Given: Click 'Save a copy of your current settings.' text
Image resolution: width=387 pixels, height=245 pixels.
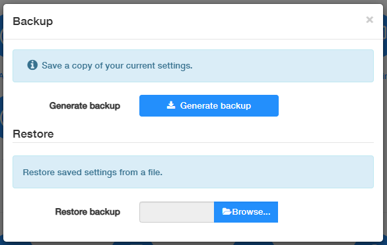Looking at the screenshot, I should 117,65.
